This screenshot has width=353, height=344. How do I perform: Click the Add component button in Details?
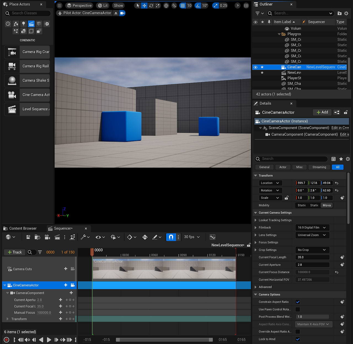[x=322, y=112]
